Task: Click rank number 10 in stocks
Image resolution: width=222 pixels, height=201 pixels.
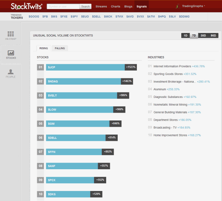Action: 40,194
